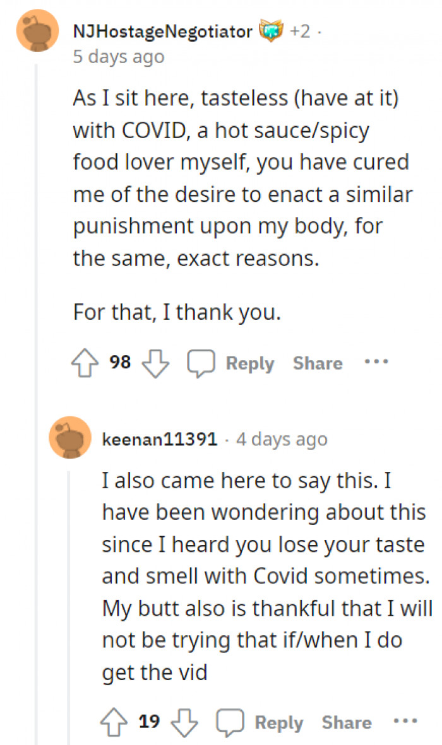The width and height of the screenshot is (442, 745).
Task: Open the three-dot overflow icon on the top comment
Action: coord(376,361)
